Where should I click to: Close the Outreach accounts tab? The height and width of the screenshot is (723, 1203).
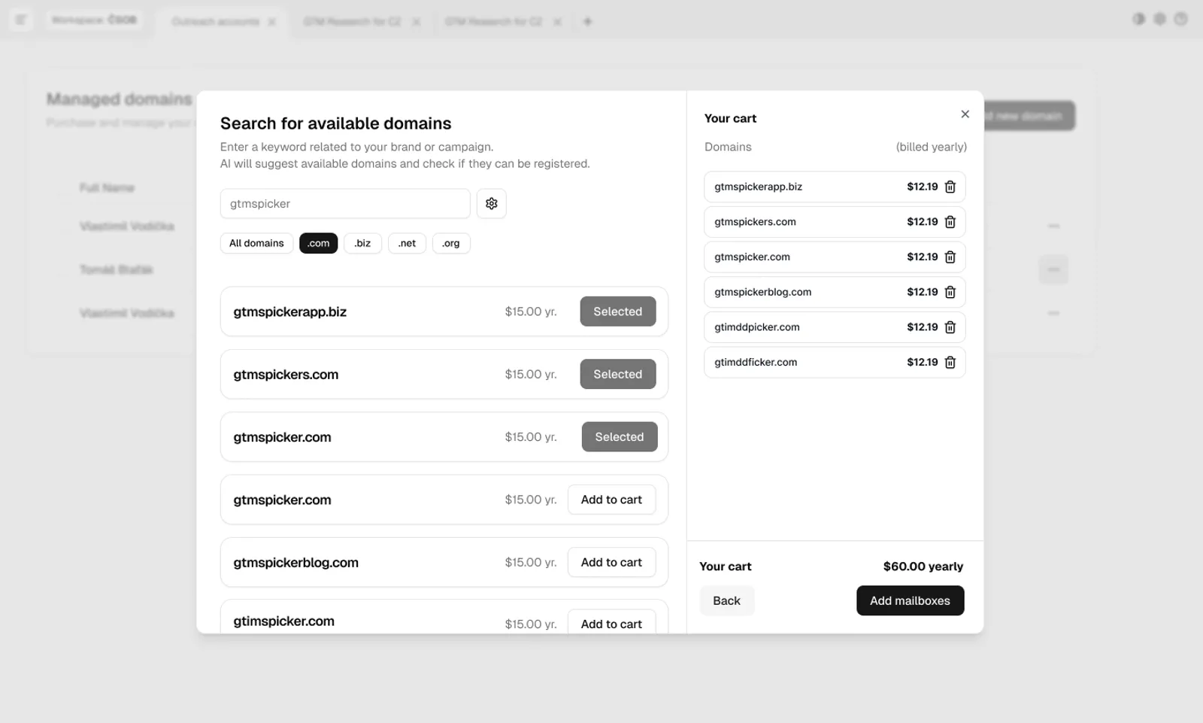[x=271, y=22]
